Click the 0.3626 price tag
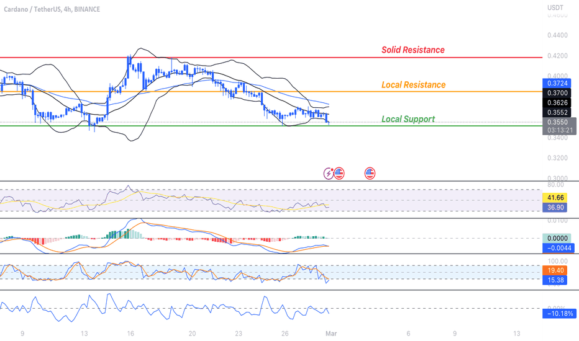This screenshot has height=341, width=579. click(557, 102)
